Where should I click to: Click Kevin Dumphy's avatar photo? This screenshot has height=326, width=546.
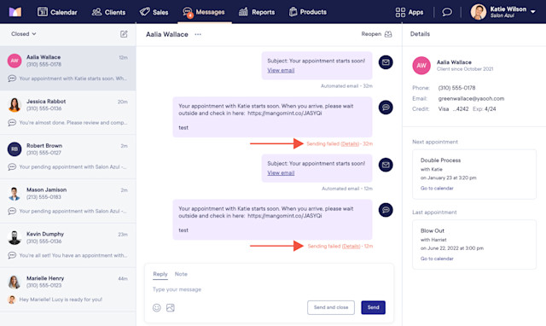15,237
